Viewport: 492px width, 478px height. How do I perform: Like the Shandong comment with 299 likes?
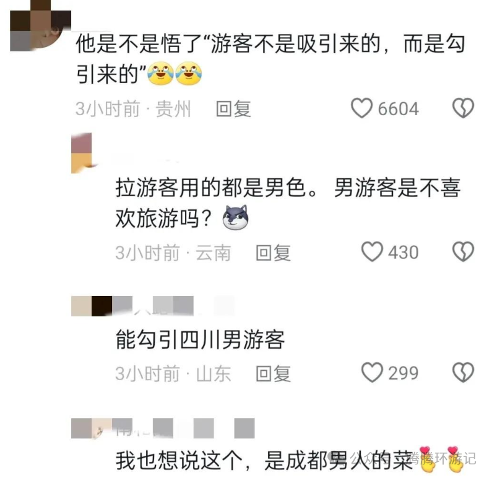[x=372, y=372]
